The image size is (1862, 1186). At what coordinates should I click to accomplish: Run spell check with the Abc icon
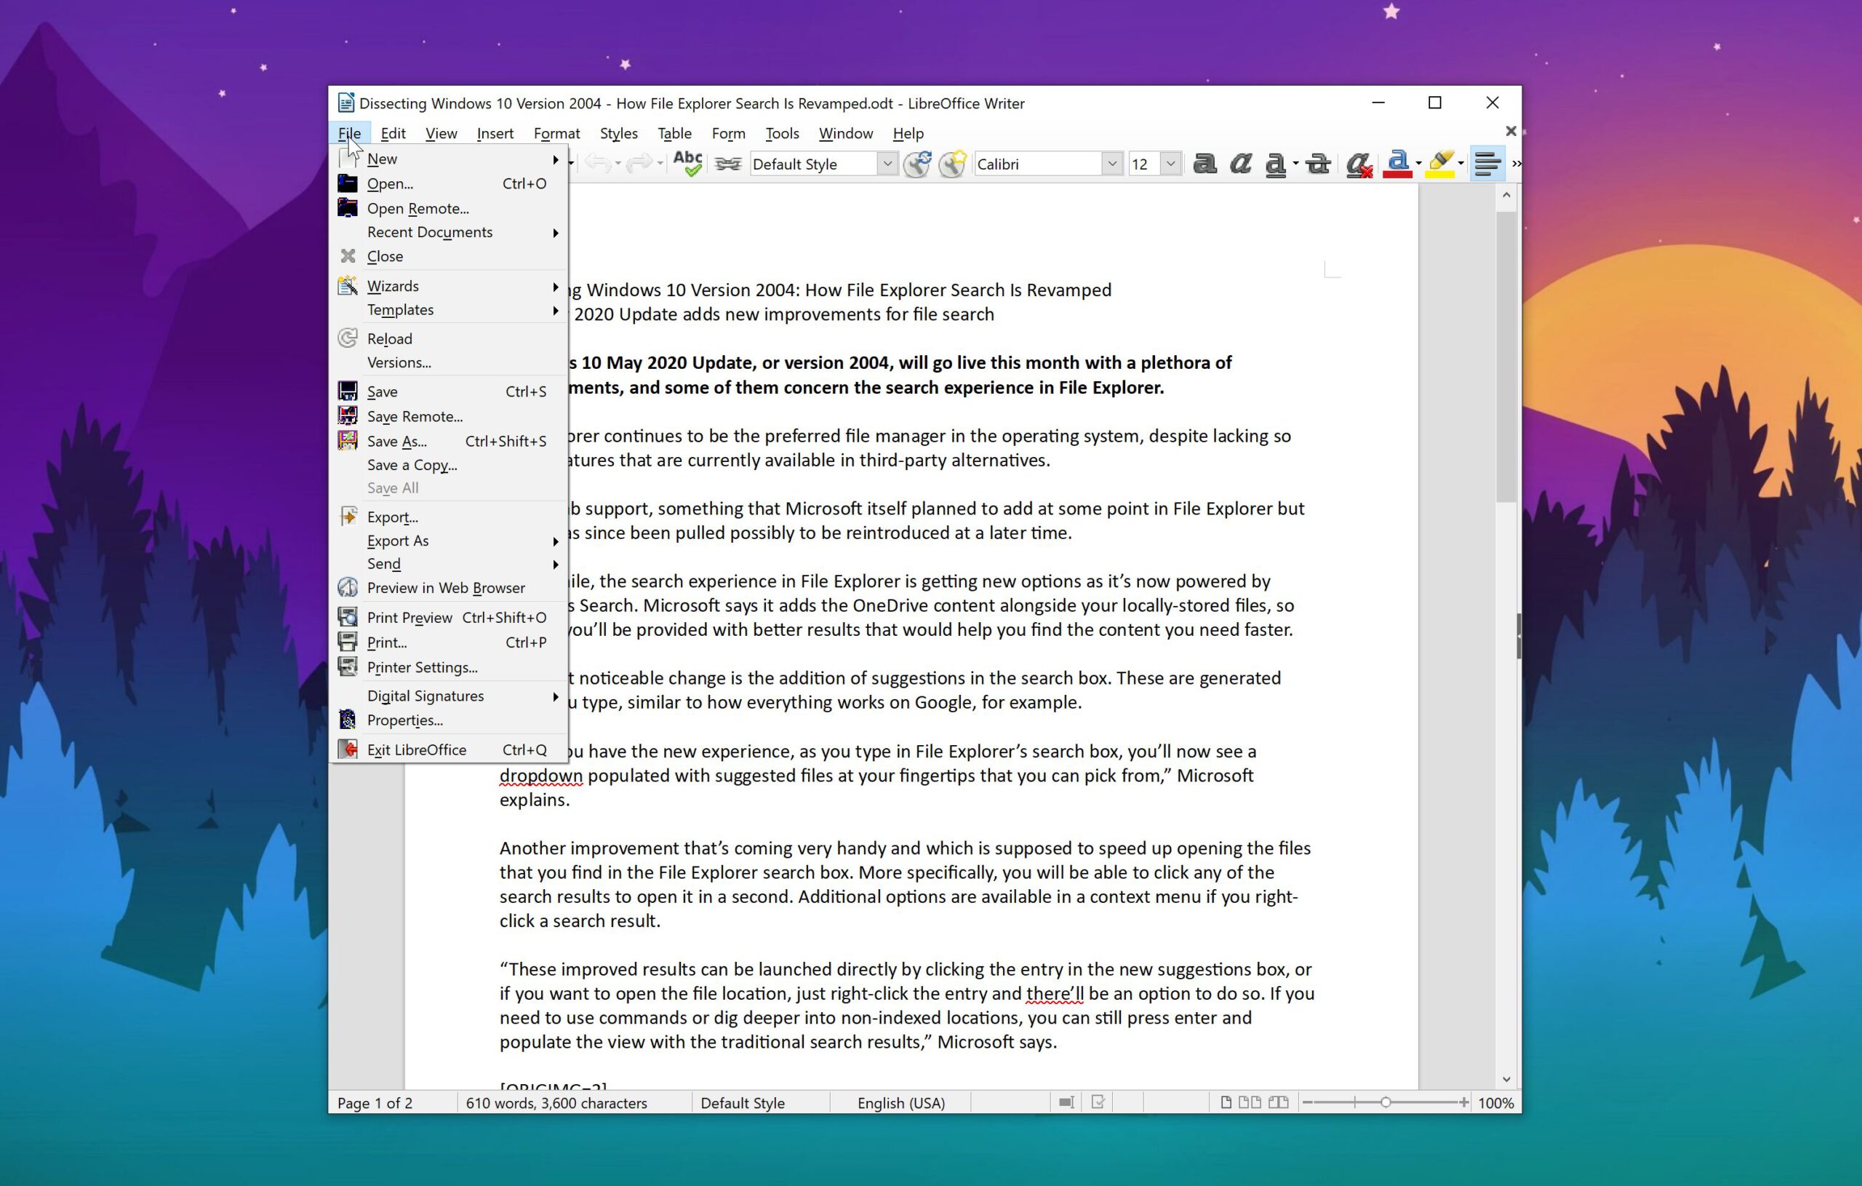click(687, 163)
